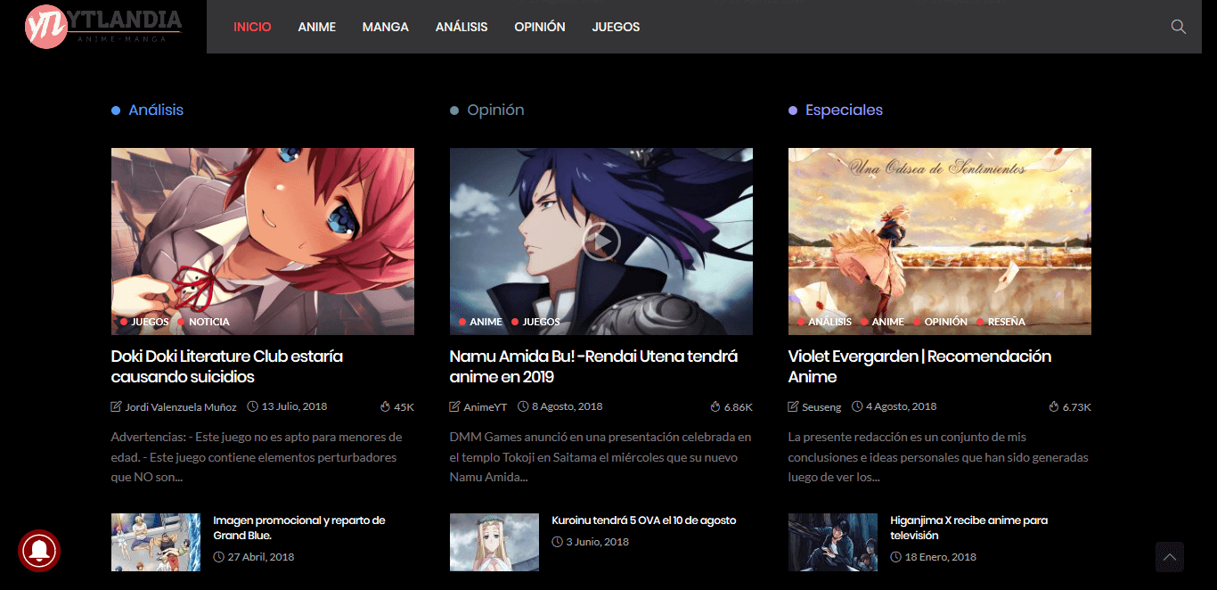
Task: Click the clock icon beside 13 Julio, 2018
Action: point(252,406)
